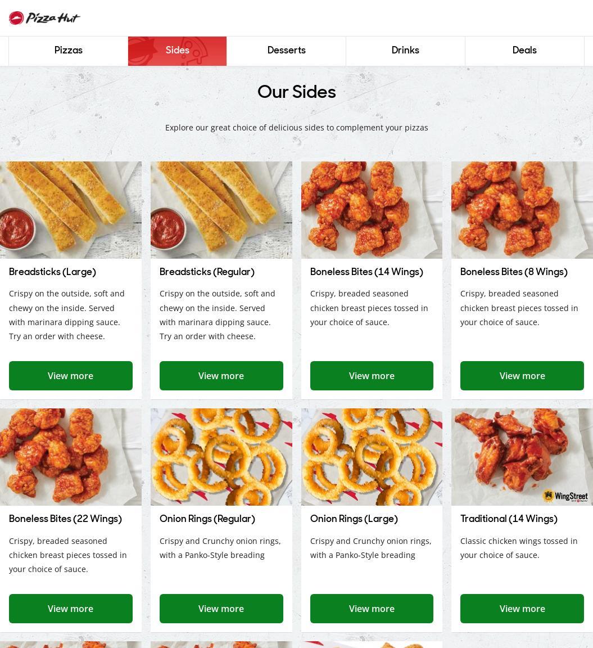Click the Boneless Bites (14 Wings) image

coord(372,210)
